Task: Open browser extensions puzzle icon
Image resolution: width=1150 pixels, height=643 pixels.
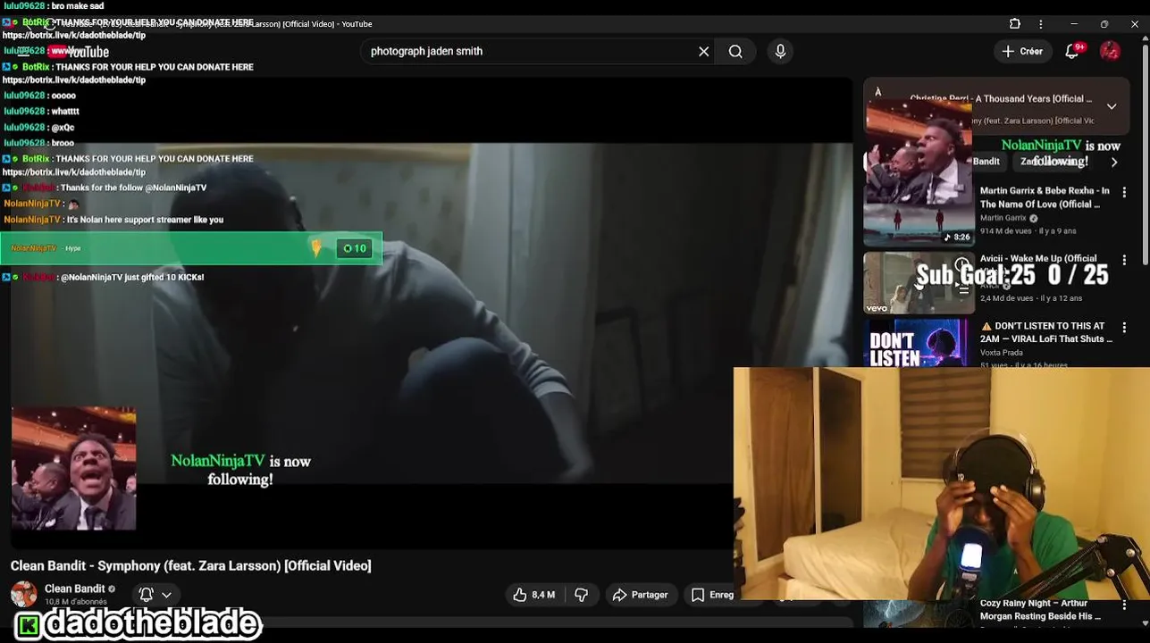Action: 1015,24
